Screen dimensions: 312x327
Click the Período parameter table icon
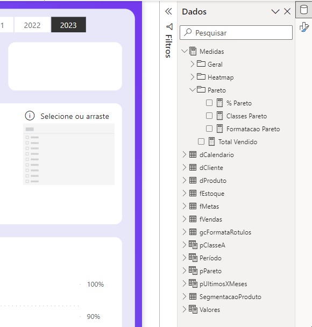193,258
